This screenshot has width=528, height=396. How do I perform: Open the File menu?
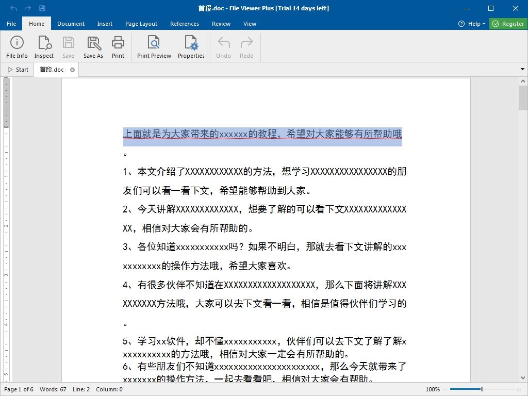coord(11,24)
